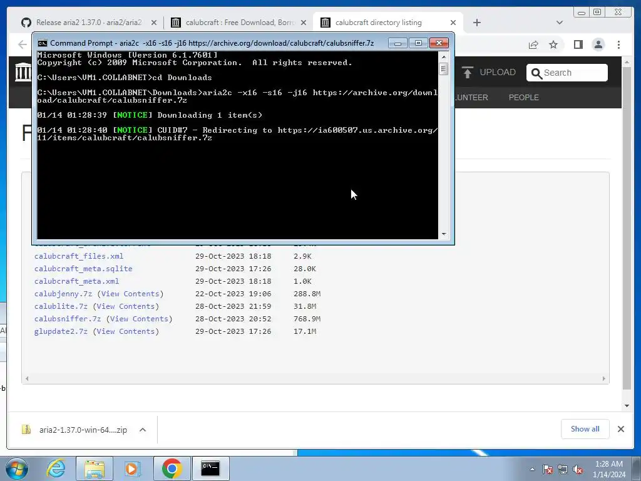
Task: View Contents of calubsniffer.7z
Action: (139, 319)
